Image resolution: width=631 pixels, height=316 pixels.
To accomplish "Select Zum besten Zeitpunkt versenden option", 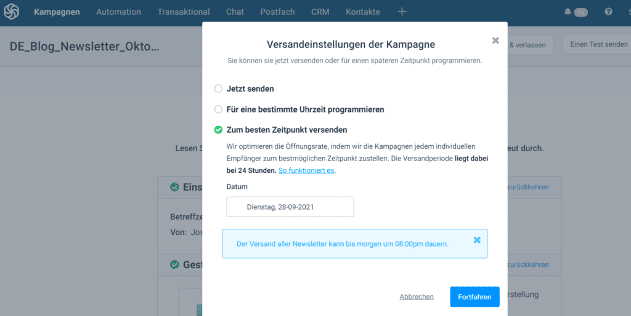I will 218,130.
